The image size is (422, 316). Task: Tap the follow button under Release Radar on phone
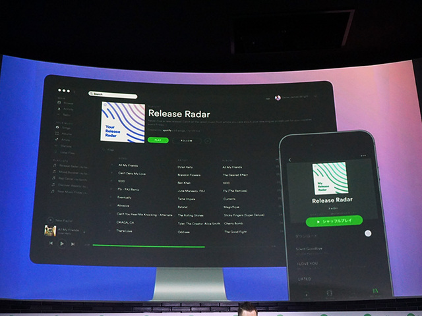point(333,208)
